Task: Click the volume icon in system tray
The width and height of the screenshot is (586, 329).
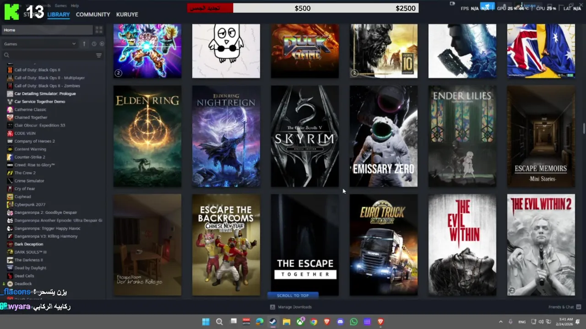Action: point(541,322)
